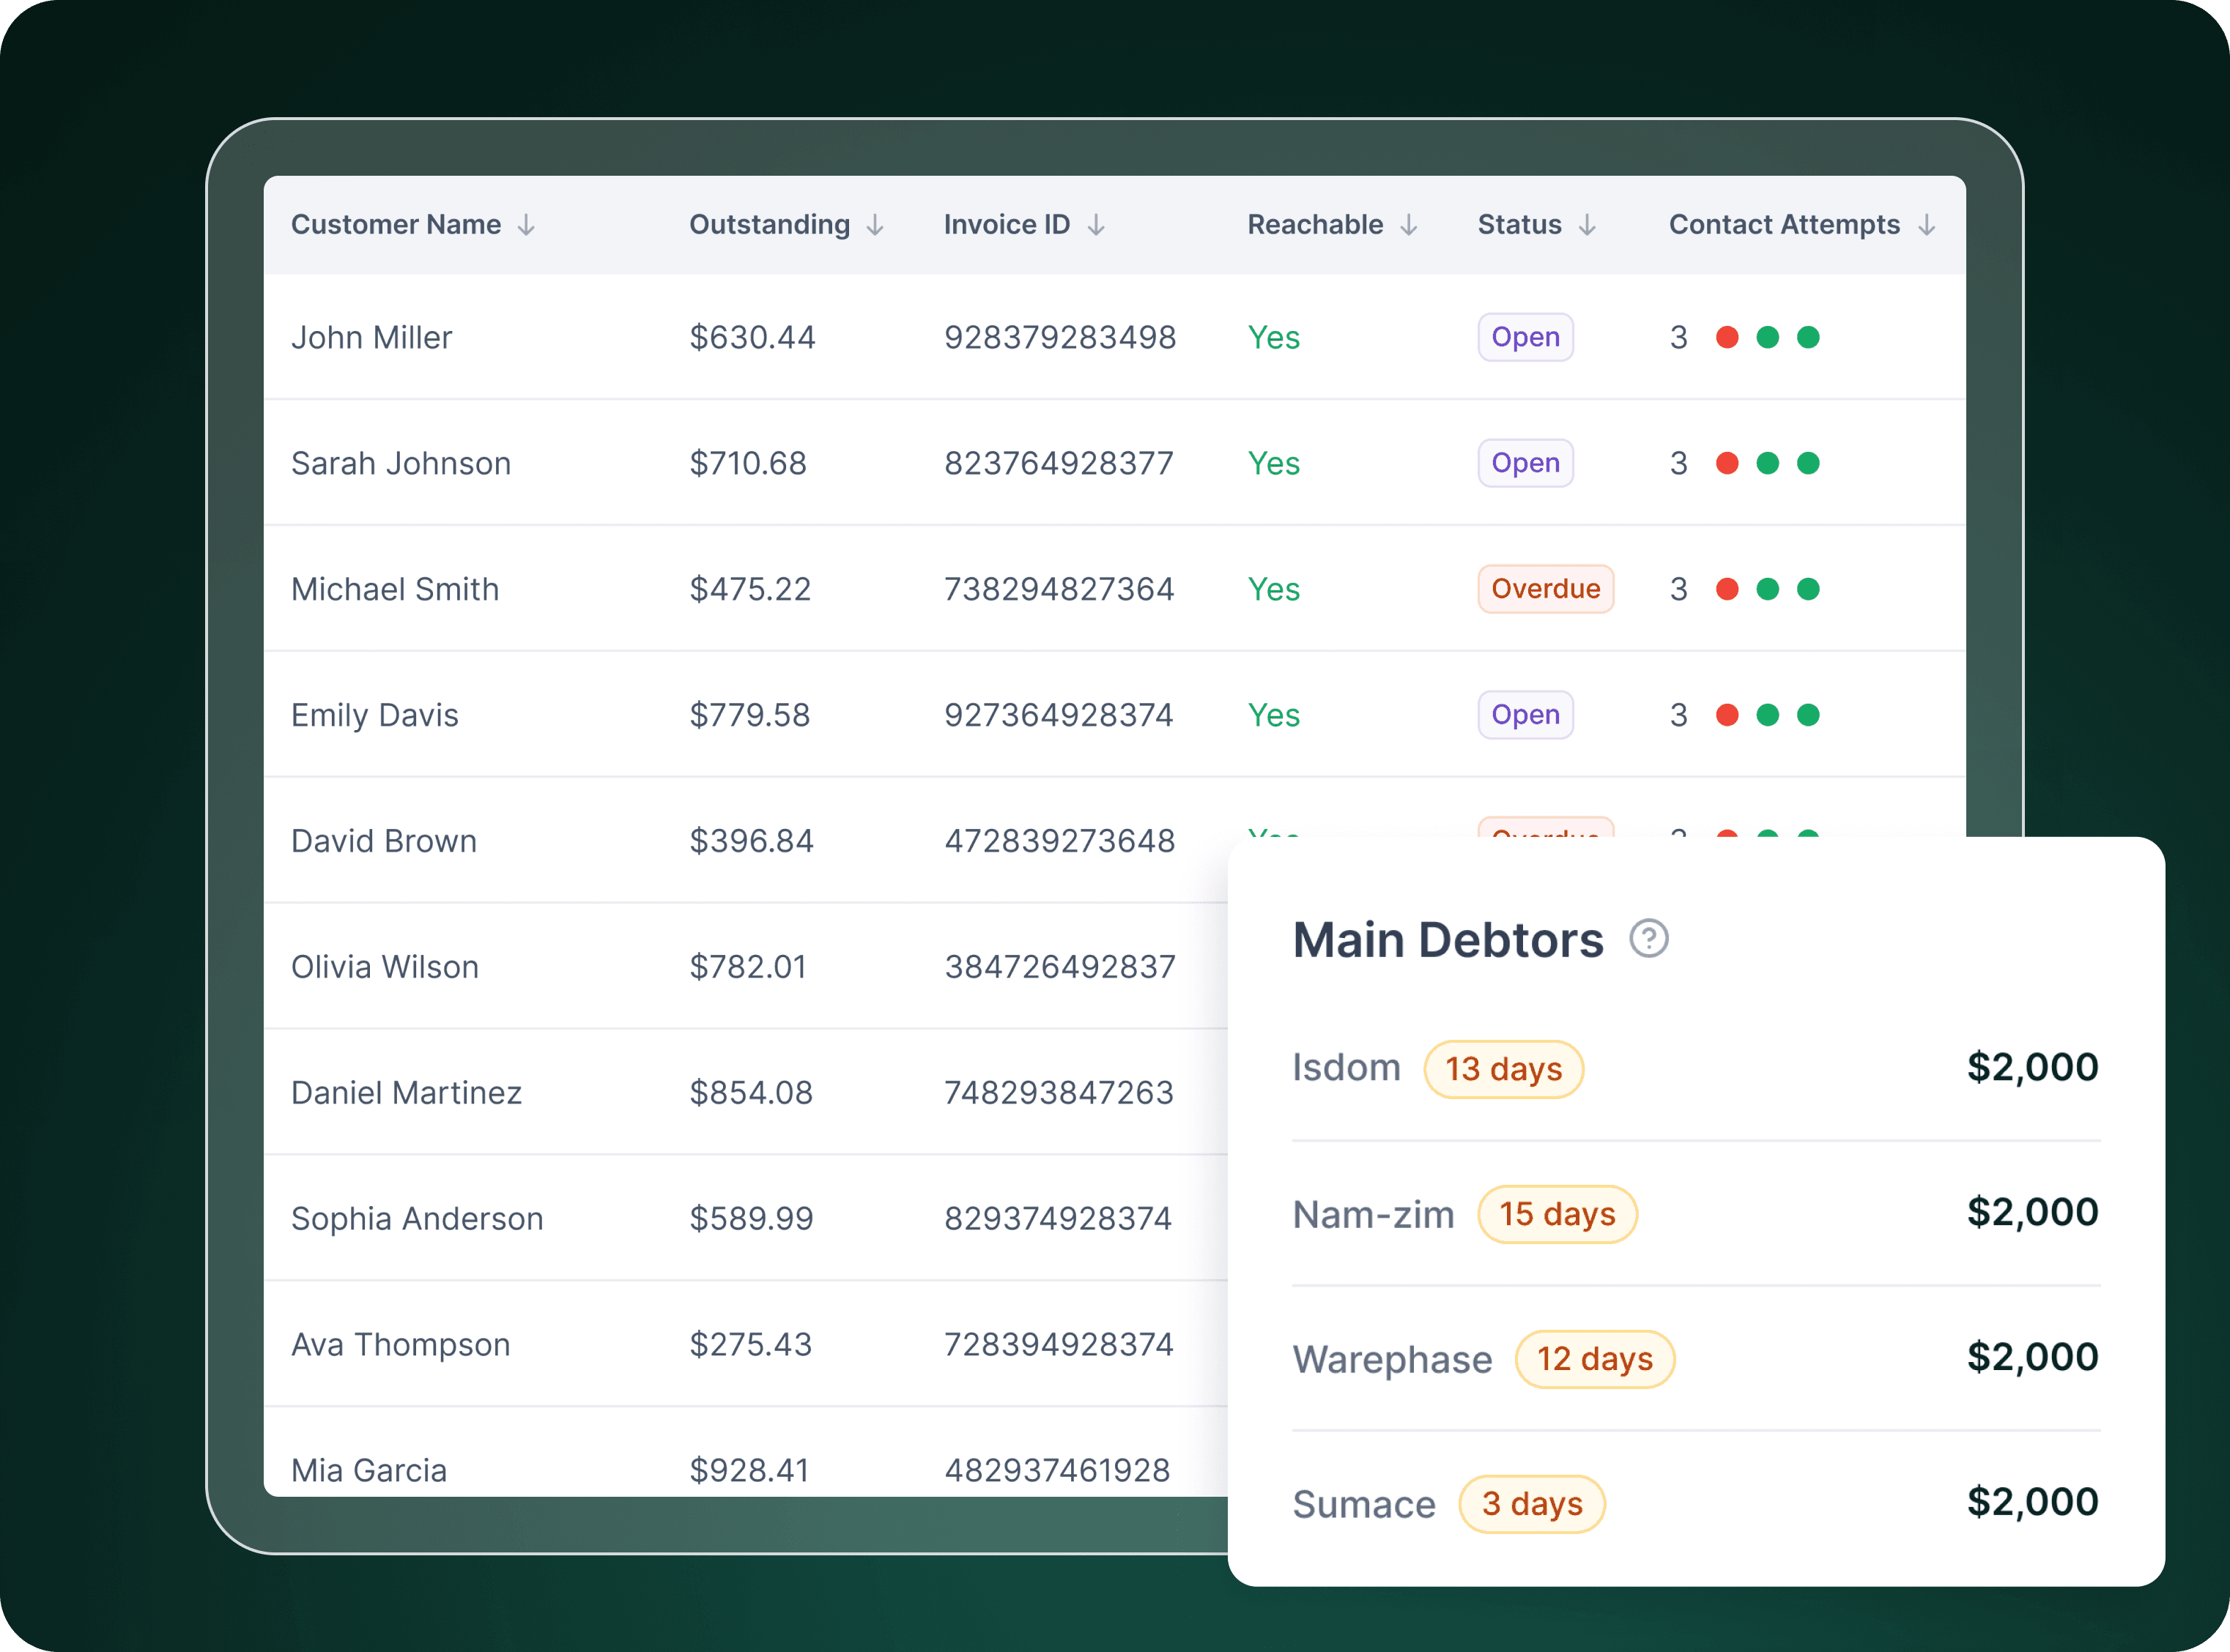Sort by Contact Attempts arrow

[1927, 225]
